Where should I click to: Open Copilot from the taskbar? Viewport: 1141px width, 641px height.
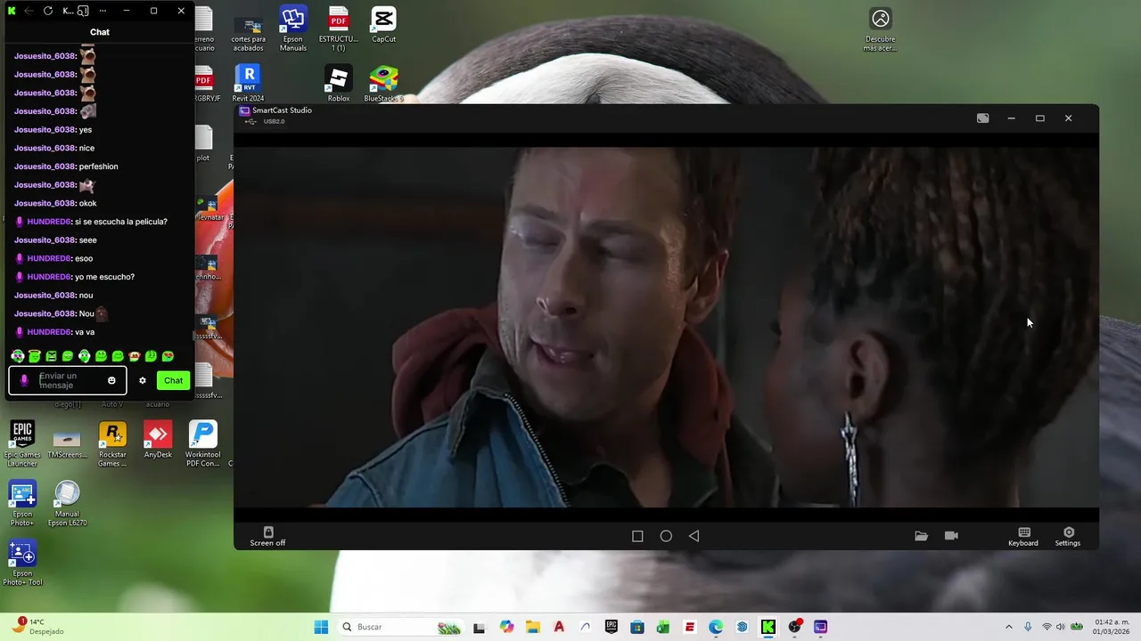[x=506, y=627]
